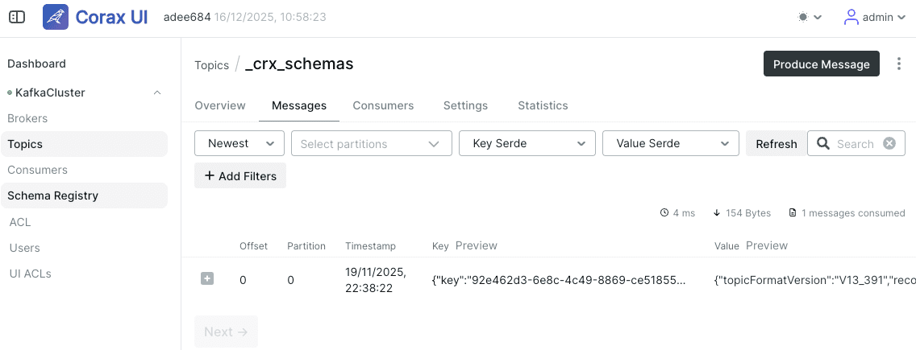The width and height of the screenshot is (916, 350).
Task: Open the Select partitions dropdown
Action: point(372,143)
